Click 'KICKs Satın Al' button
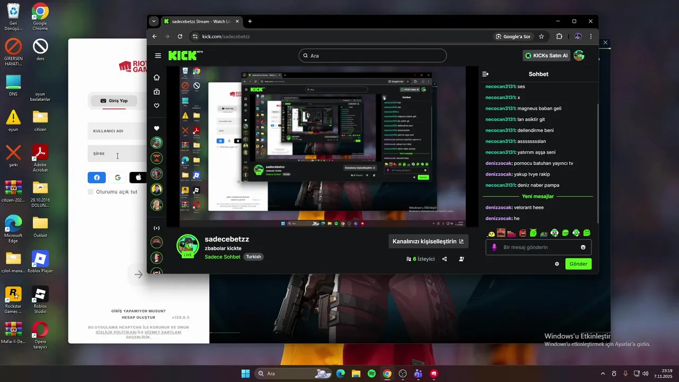This screenshot has width=679, height=382. (547, 56)
